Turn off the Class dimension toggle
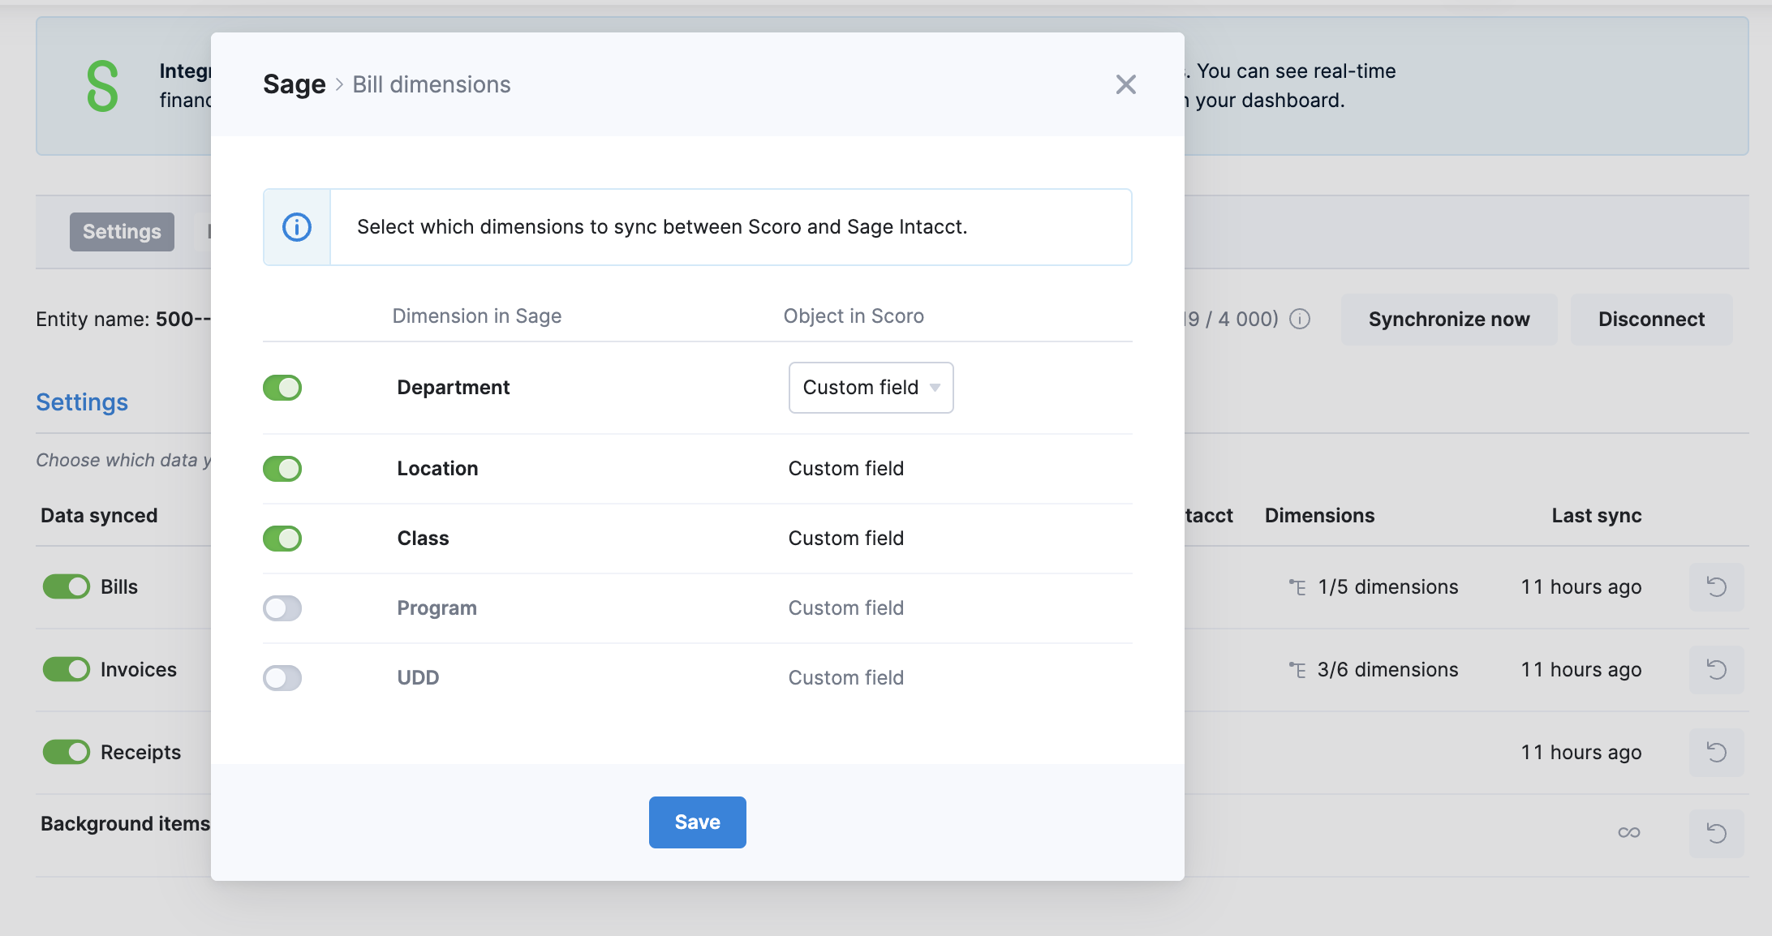This screenshot has height=936, width=1772. pos(282,539)
